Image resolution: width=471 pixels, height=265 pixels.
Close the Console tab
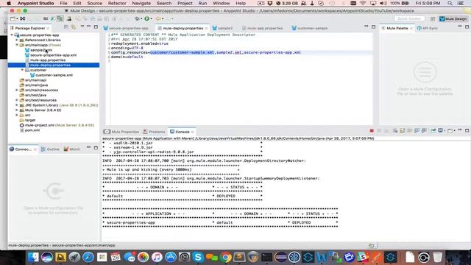(193, 132)
